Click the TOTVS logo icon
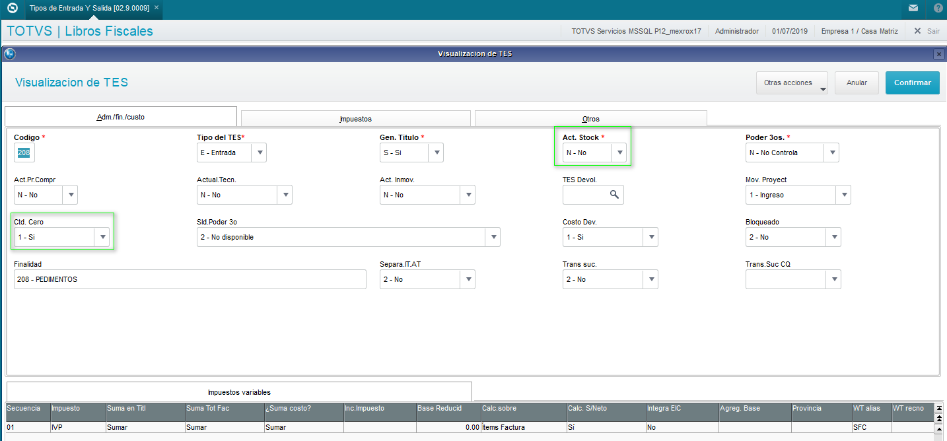This screenshot has width=947, height=441. click(x=12, y=9)
